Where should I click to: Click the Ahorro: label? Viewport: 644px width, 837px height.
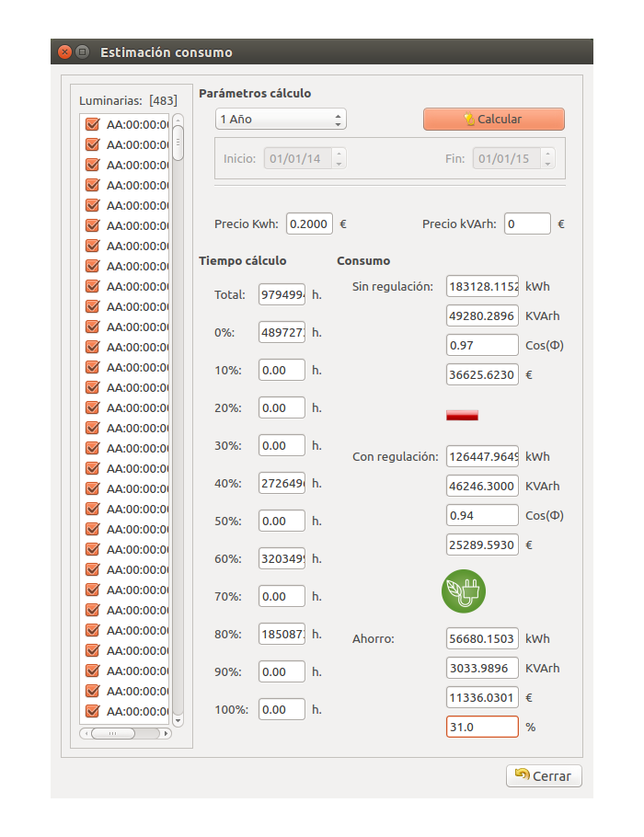[x=374, y=639]
